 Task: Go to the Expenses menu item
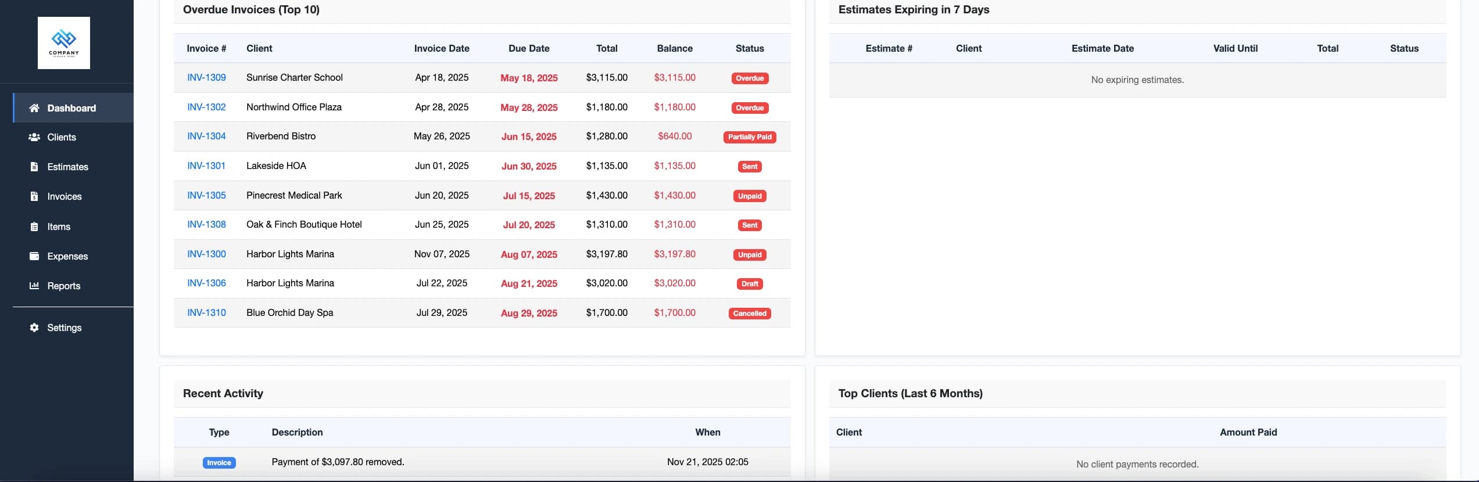pyautogui.click(x=67, y=256)
